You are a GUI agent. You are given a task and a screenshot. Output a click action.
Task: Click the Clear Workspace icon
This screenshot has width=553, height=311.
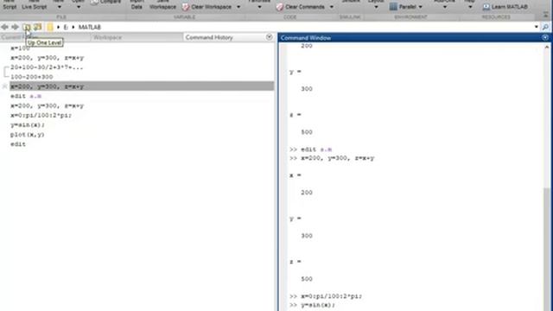pyautogui.click(x=186, y=7)
